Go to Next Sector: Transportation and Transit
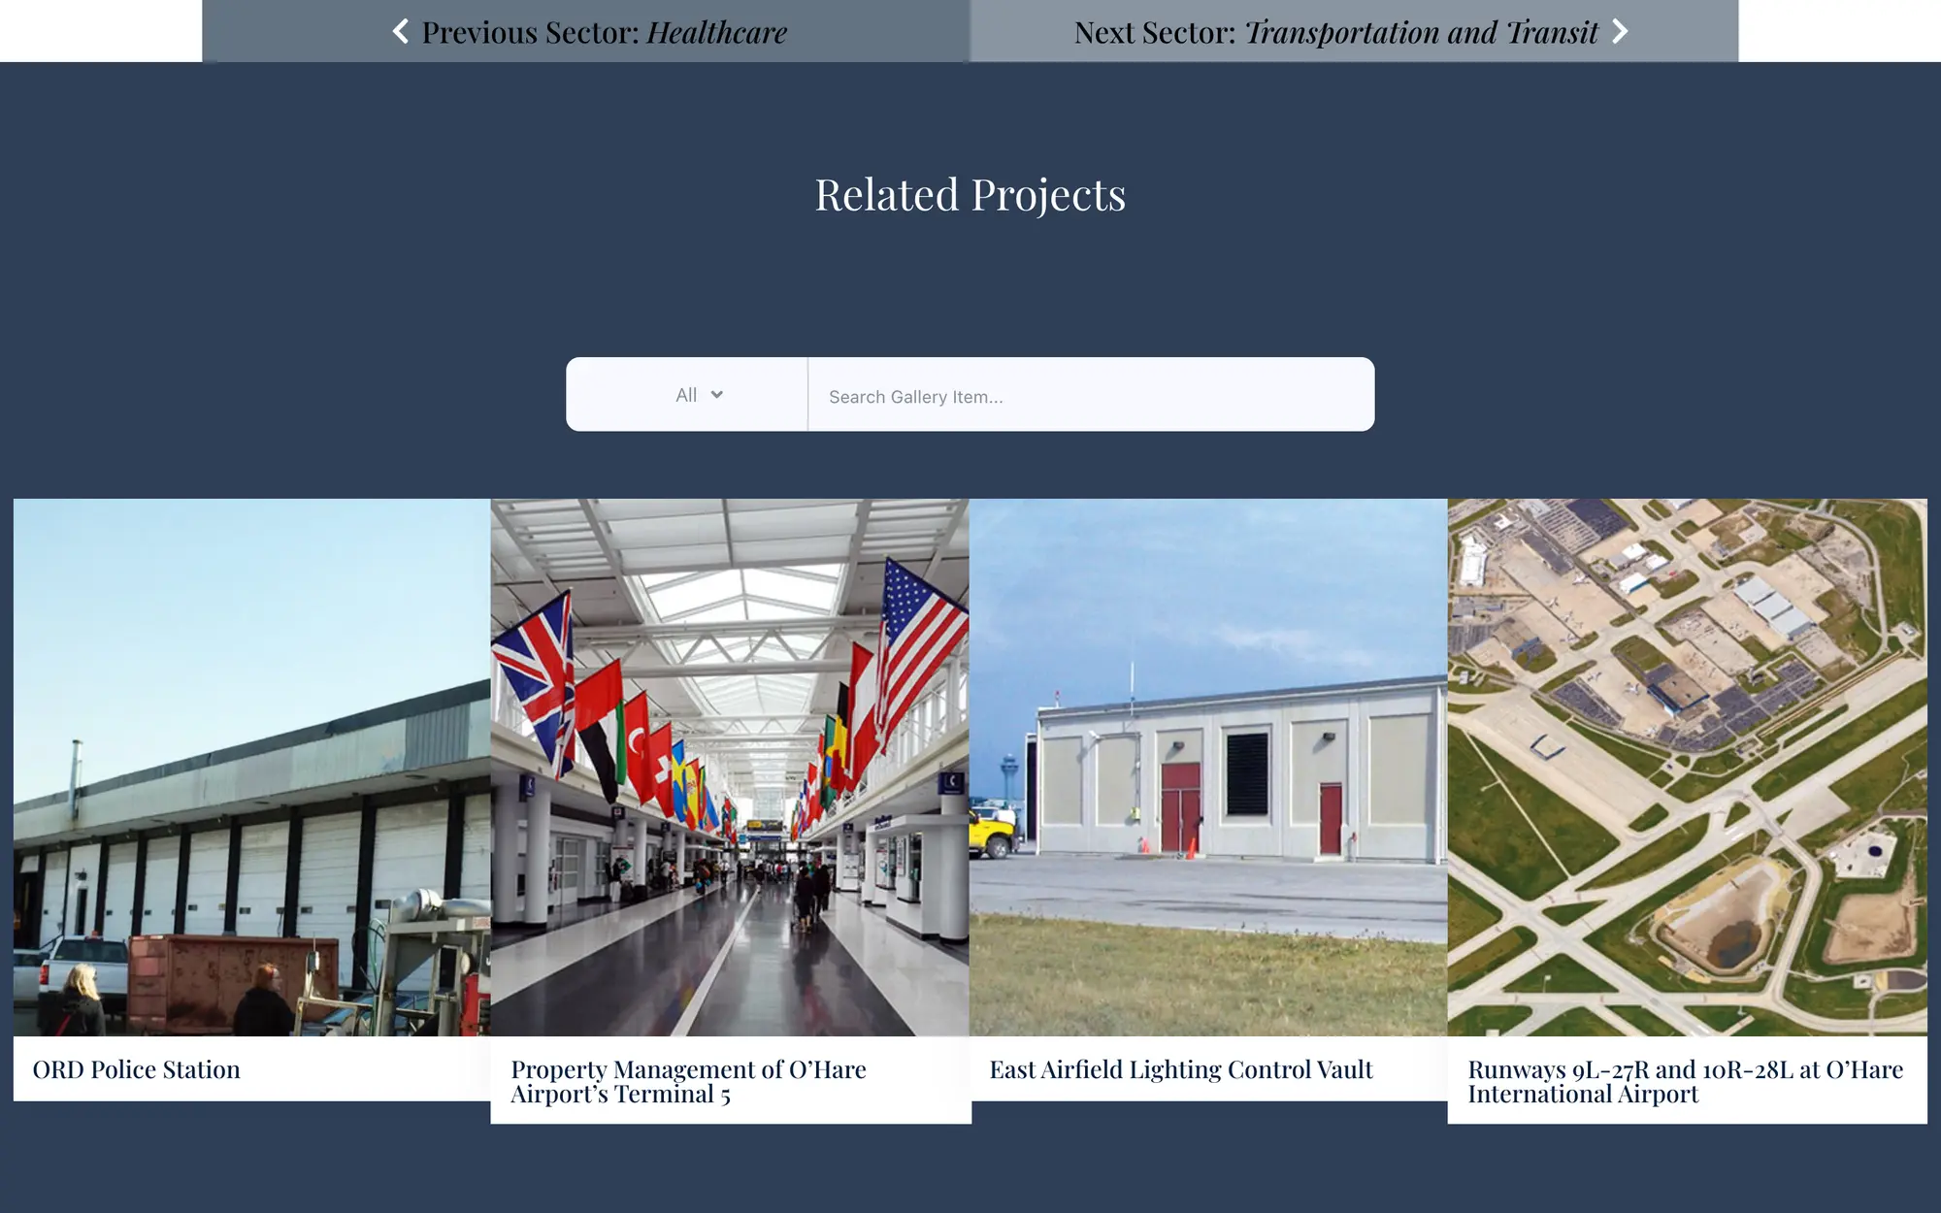Screen dimensions: 1941x1213 tap(1354, 31)
